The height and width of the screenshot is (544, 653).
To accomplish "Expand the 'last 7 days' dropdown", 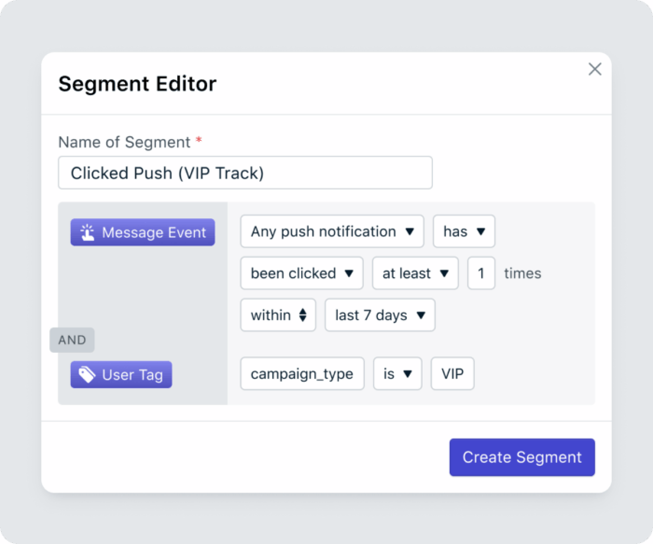I will point(380,315).
